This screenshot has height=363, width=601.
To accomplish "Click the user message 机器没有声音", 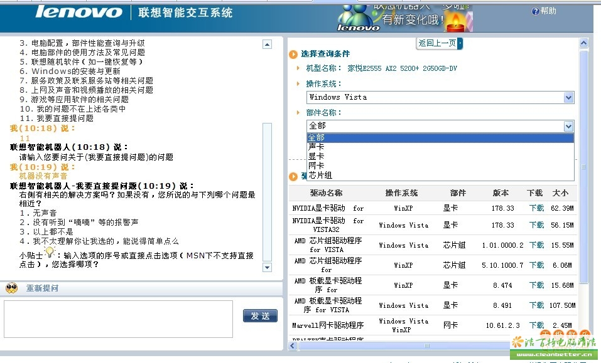I will tap(43, 176).
